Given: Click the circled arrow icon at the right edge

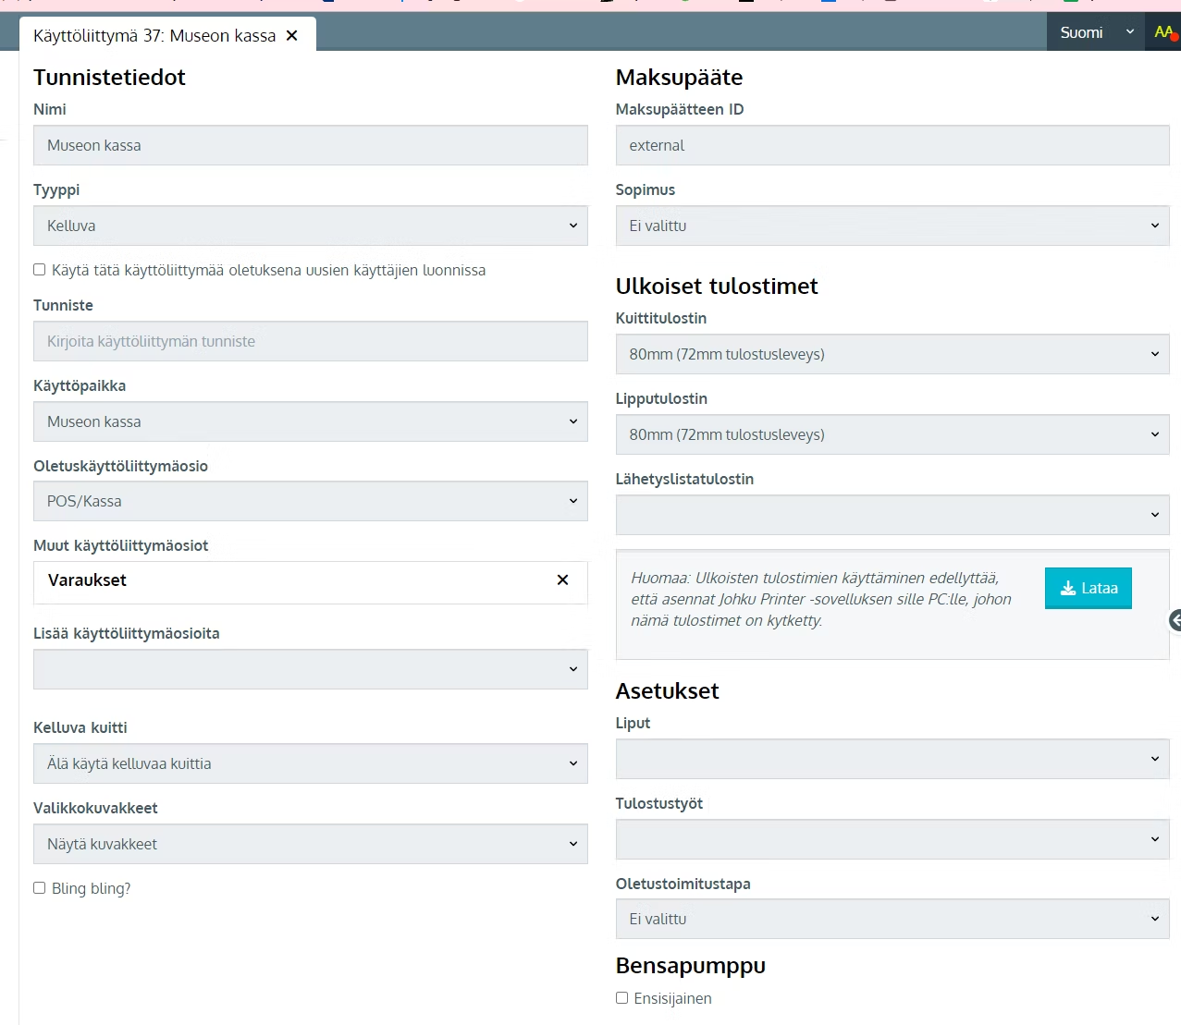Looking at the screenshot, I should 1175,621.
